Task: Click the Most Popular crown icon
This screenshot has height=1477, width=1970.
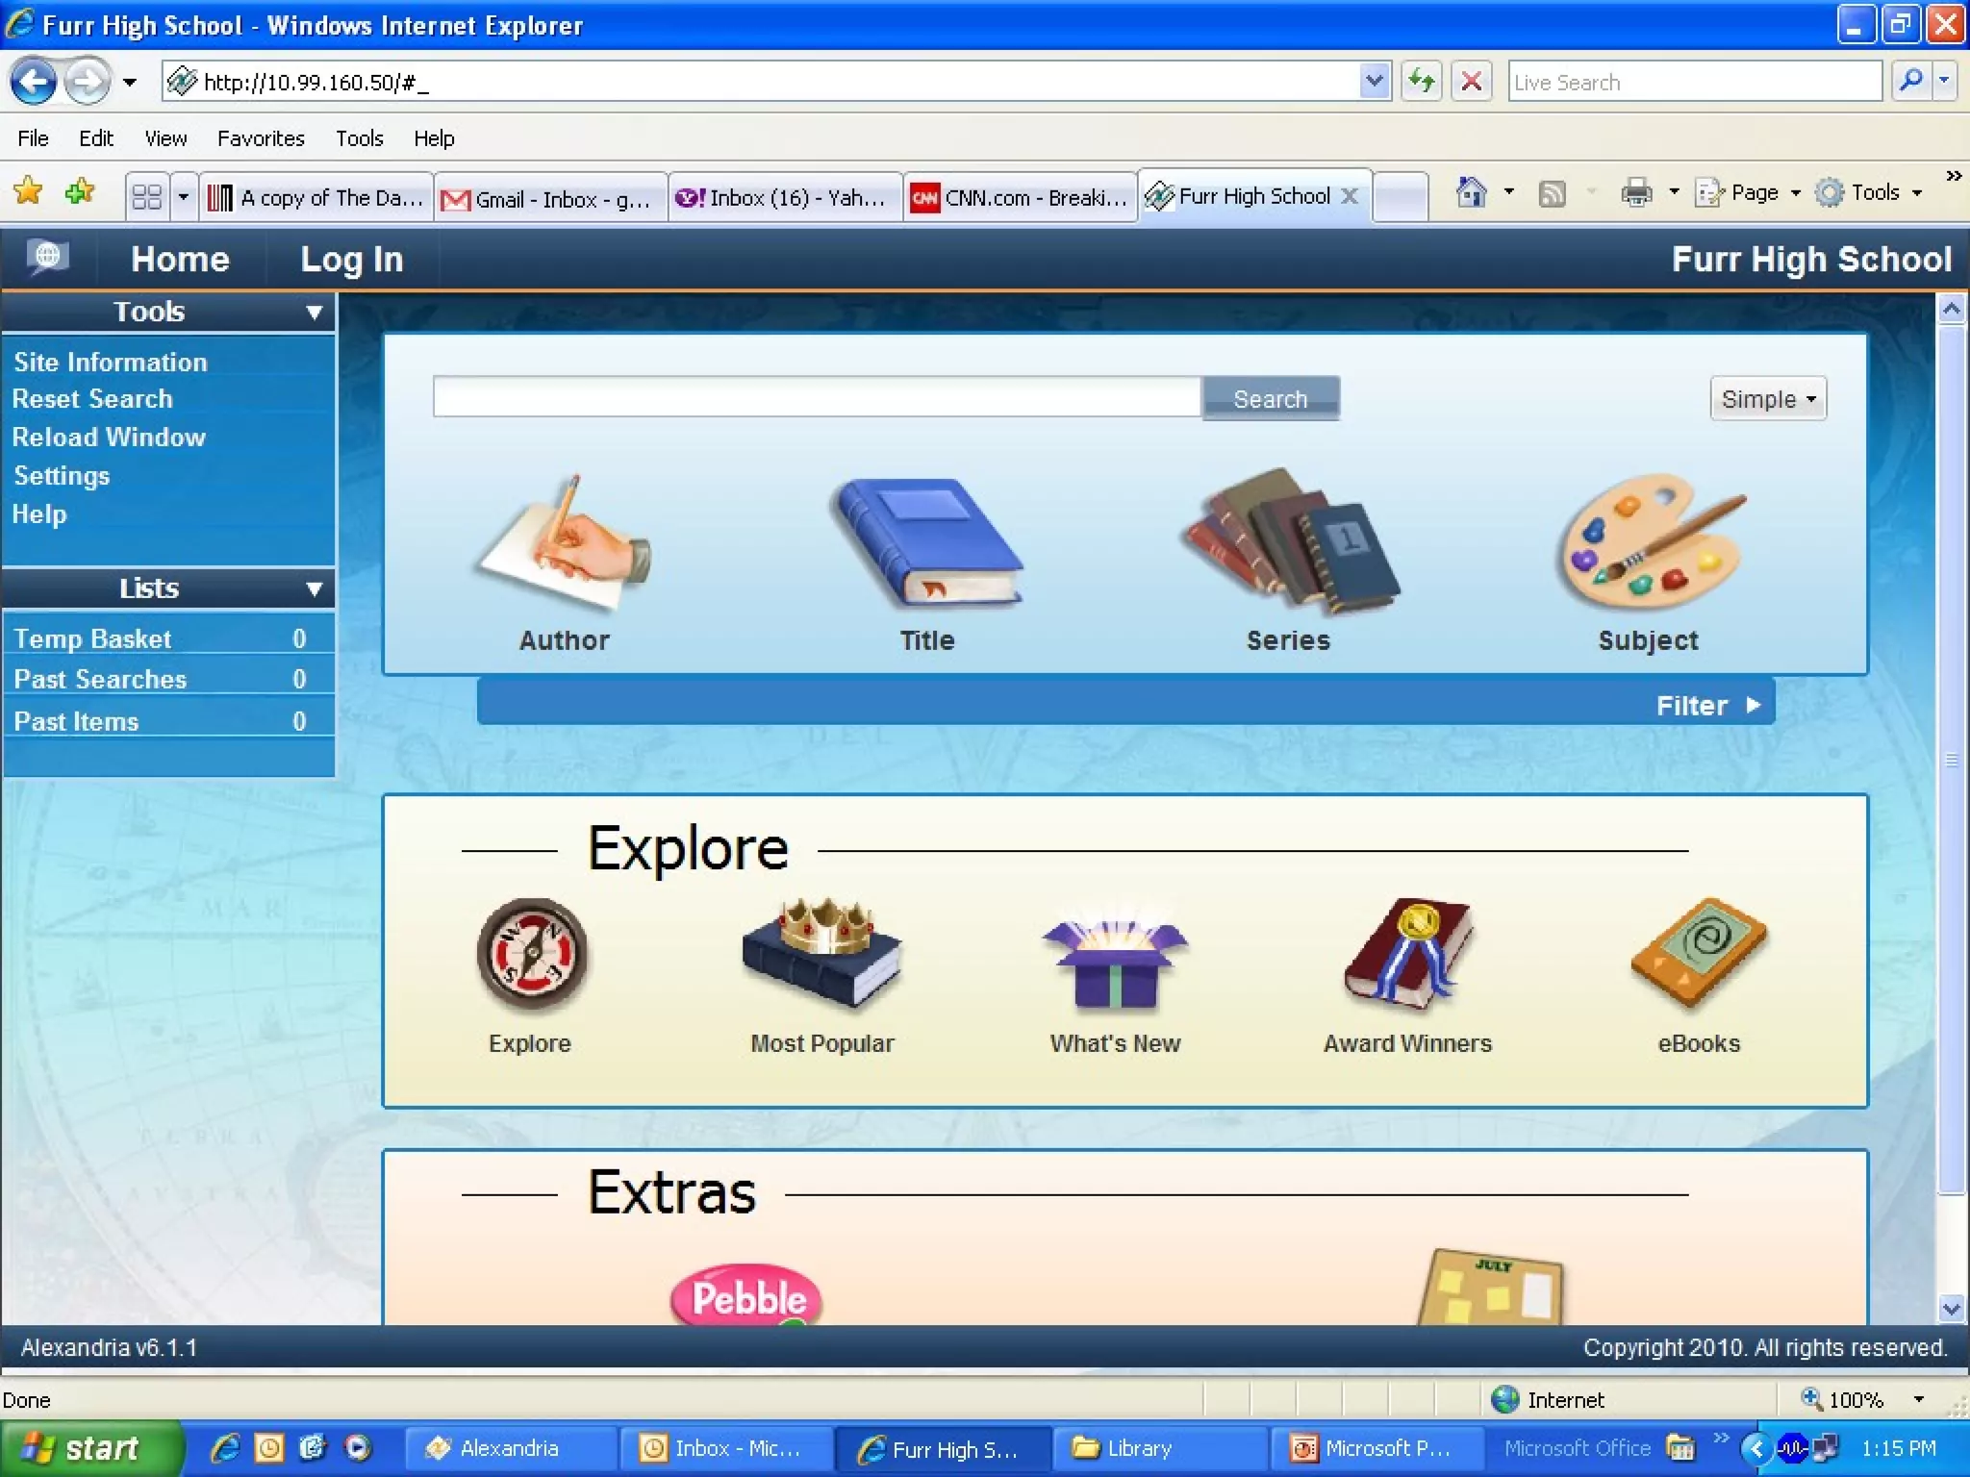Action: point(821,954)
